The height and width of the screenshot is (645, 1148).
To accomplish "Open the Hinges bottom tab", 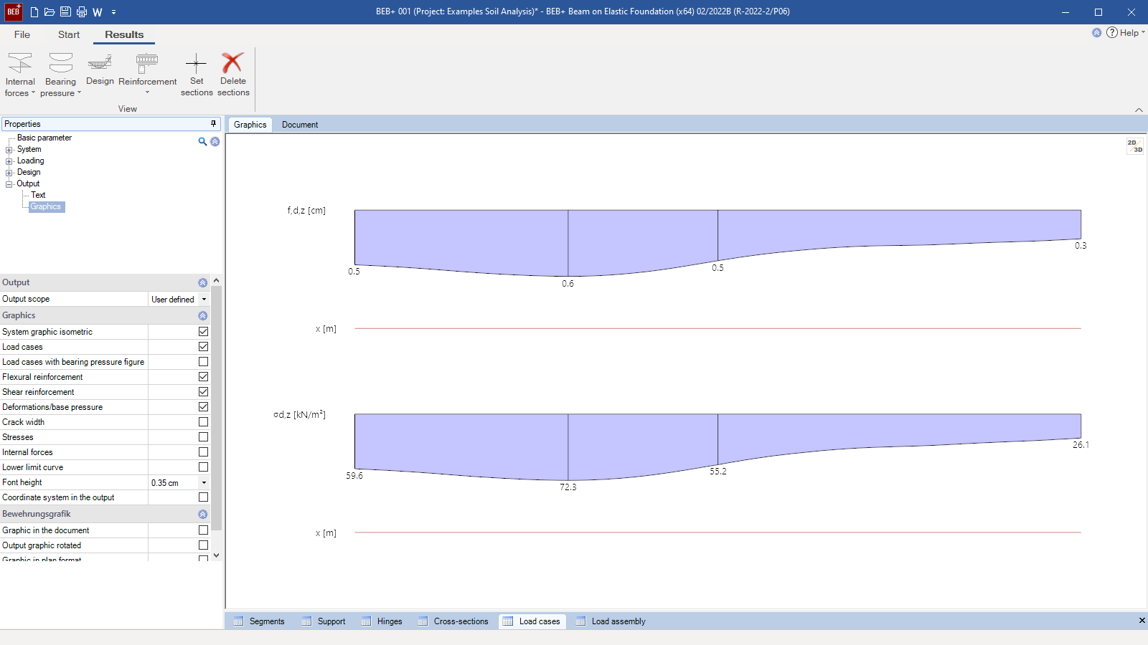I will point(381,621).
